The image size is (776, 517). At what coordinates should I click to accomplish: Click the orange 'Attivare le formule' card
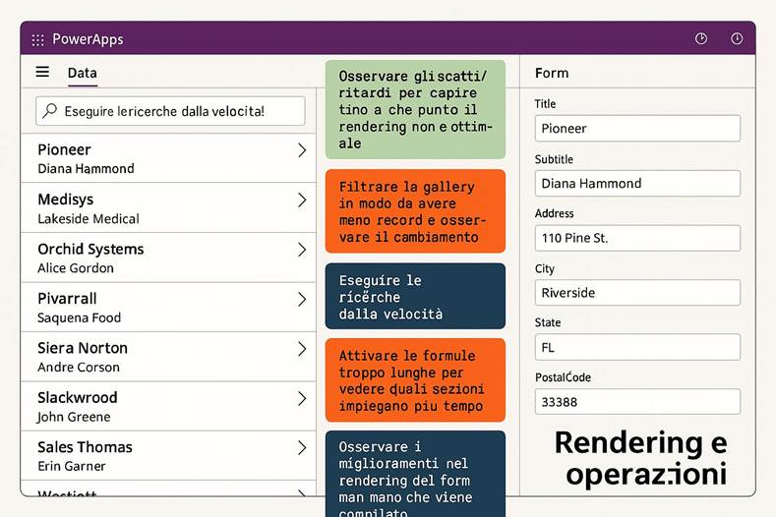click(415, 380)
